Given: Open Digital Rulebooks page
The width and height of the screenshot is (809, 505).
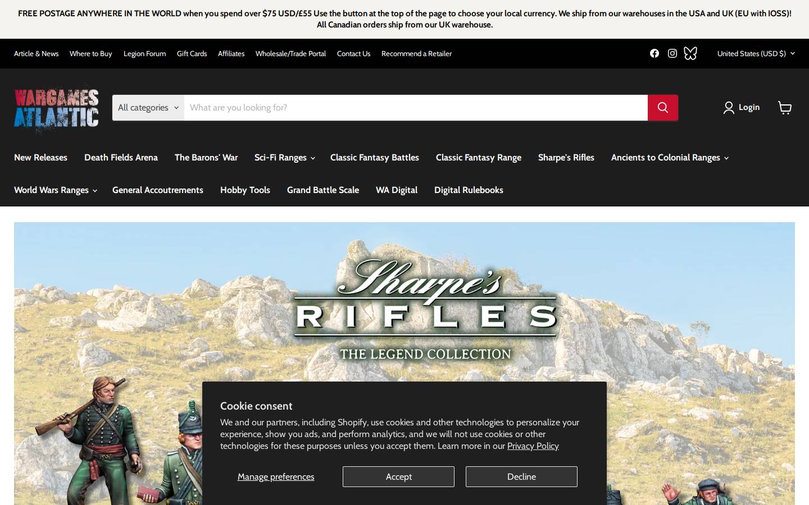Looking at the screenshot, I should (x=469, y=190).
